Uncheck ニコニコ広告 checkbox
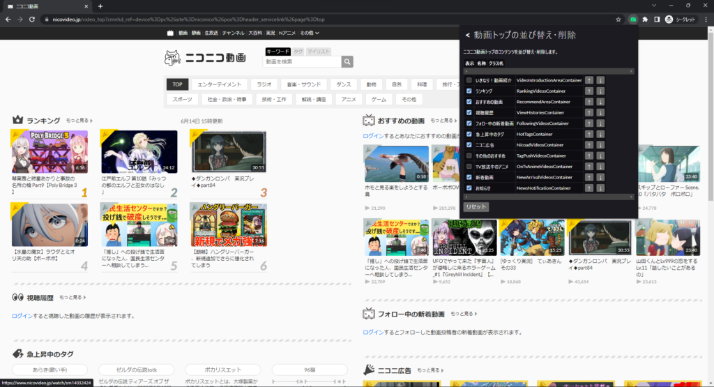714x387 pixels. coord(469,145)
